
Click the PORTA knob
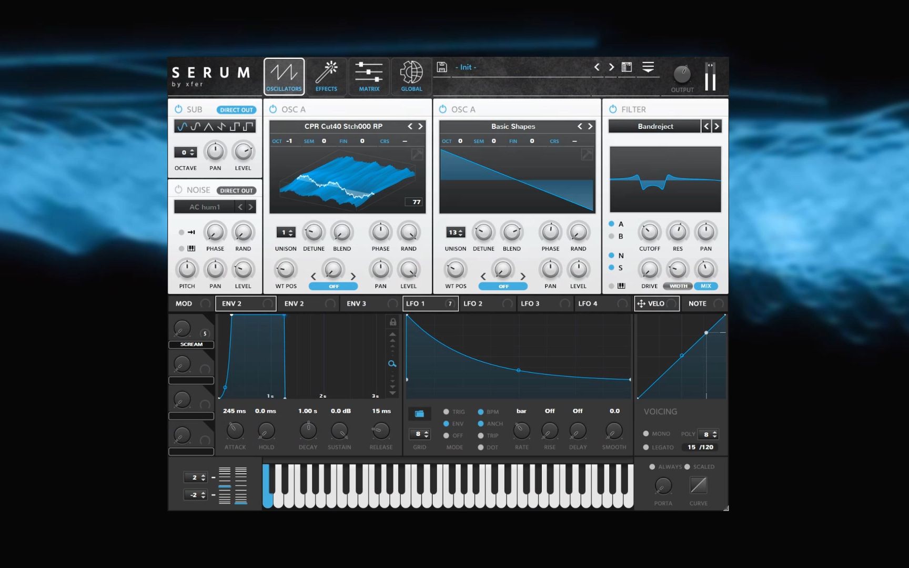tap(663, 485)
